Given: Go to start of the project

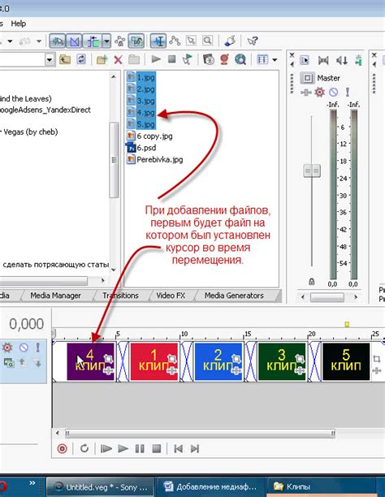Looking at the screenshot, I should [x=178, y=448].
